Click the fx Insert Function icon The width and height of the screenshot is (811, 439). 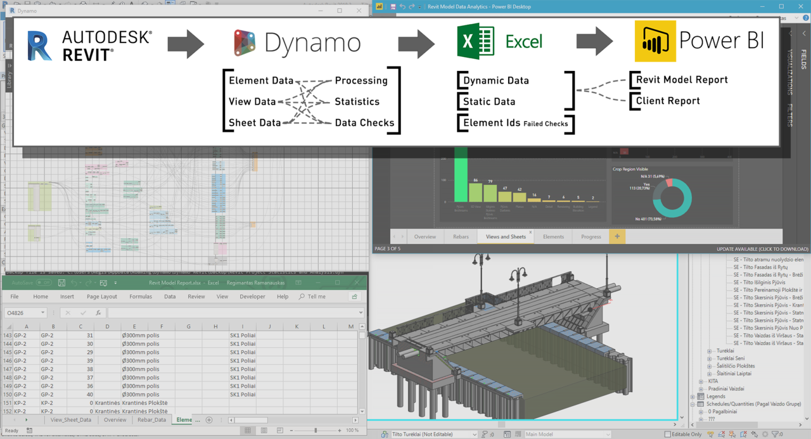pyautogui.click(x=98, y=313)
